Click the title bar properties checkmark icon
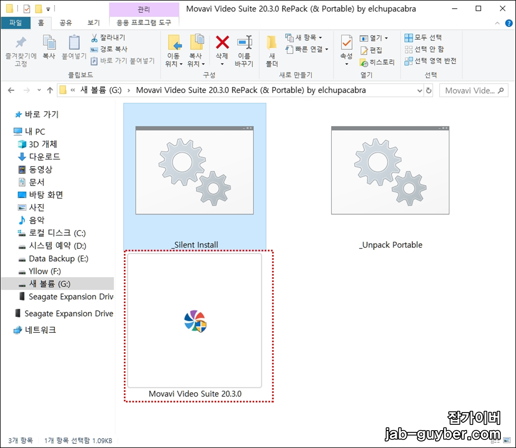The image size is (516, 448). click(x=27, y=9)
